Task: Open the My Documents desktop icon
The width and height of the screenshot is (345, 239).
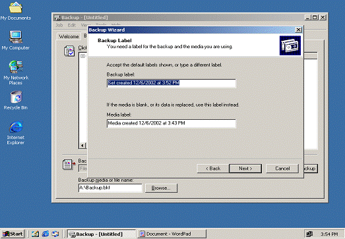Action: pyautogui.click(x=15, y=11)
